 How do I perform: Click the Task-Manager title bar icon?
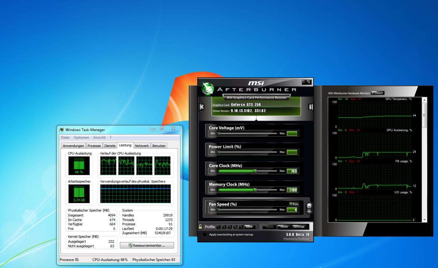62,130
